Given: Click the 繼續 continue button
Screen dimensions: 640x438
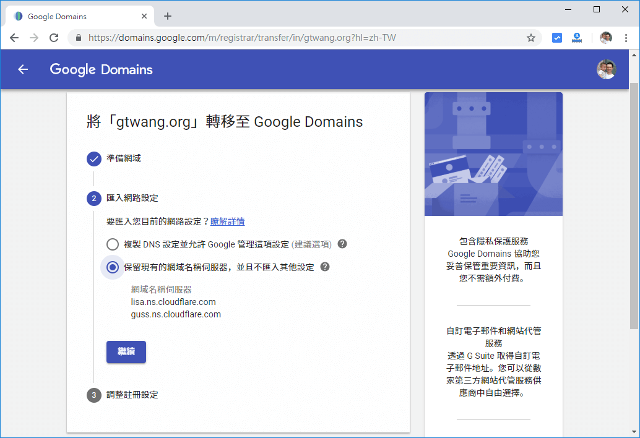Looking at the screenshot, I should (126, 351).
